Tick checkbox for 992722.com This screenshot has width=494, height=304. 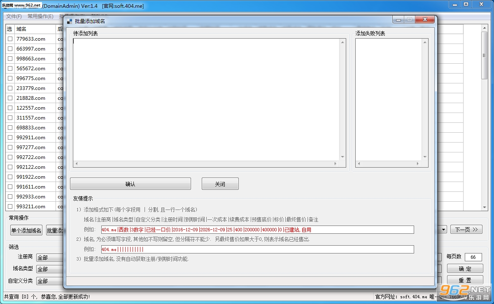coord(10,157)
